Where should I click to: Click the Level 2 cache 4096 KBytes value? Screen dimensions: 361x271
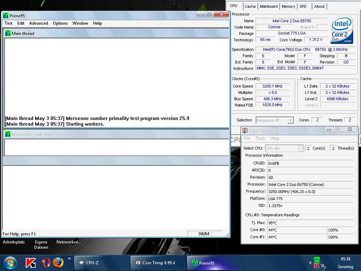tap(338, 99)
